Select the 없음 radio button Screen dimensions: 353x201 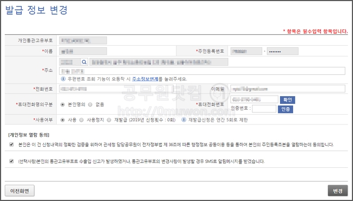[90, 104]
